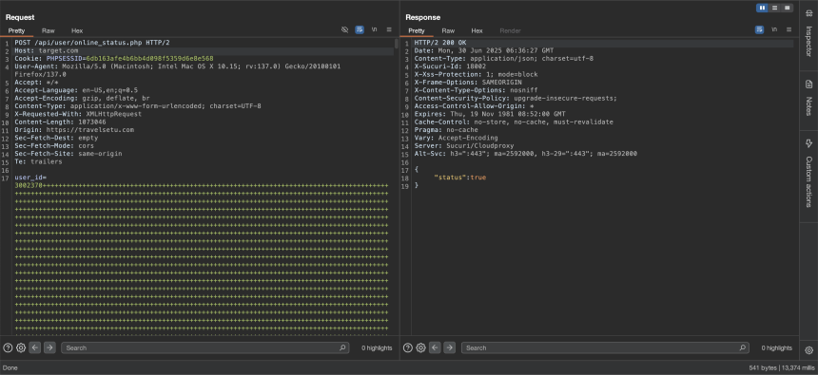The width and height of the screenshot is (818, 375).
Task: Open the Inspector side panel
Action: (x=808, y=34)
